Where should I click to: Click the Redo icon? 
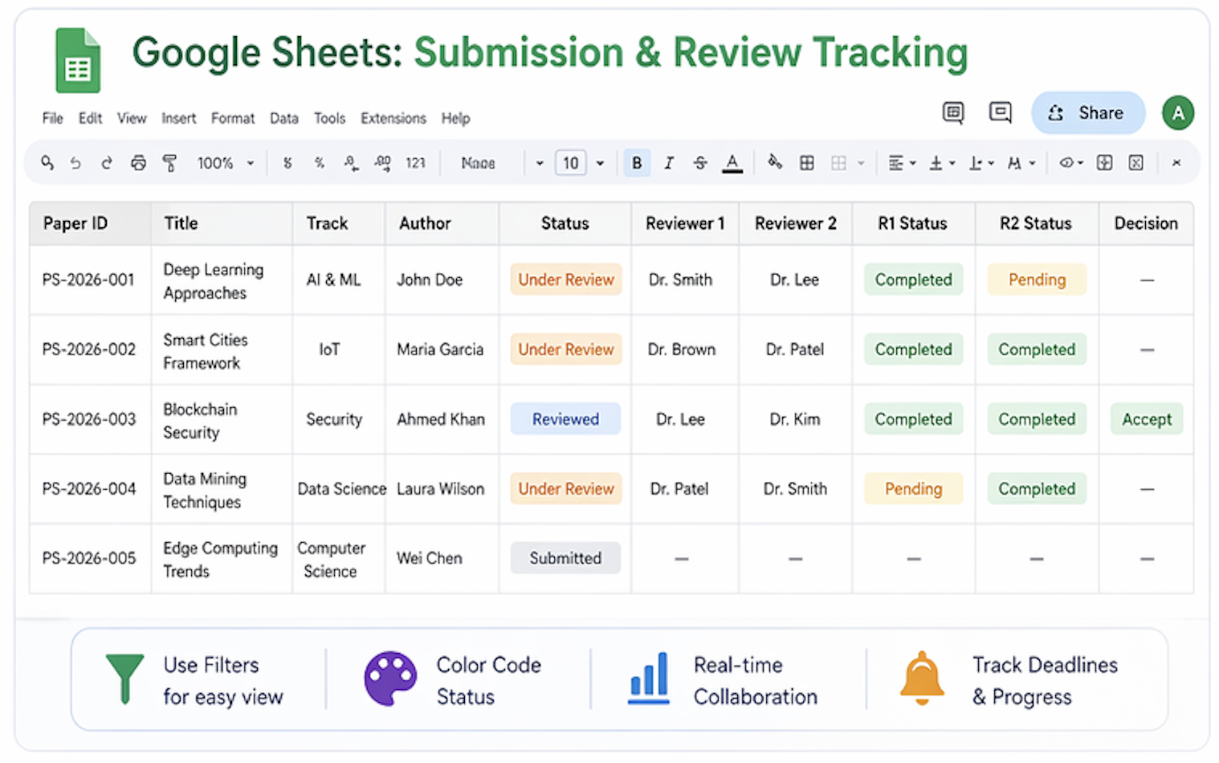[107, 163]
